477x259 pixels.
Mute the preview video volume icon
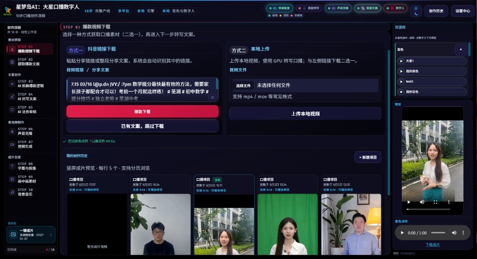pyautogui.click(x=422, y=202)
